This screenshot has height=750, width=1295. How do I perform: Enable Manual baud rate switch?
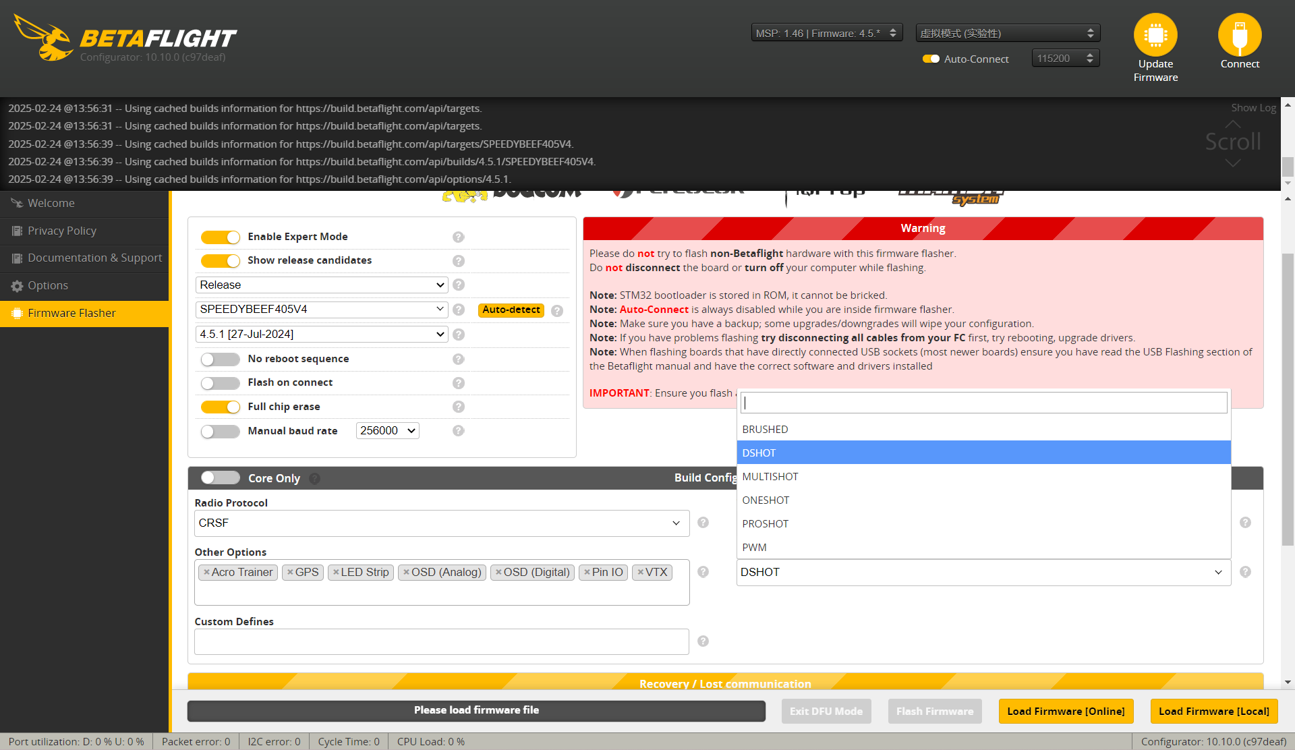(221, 432)
